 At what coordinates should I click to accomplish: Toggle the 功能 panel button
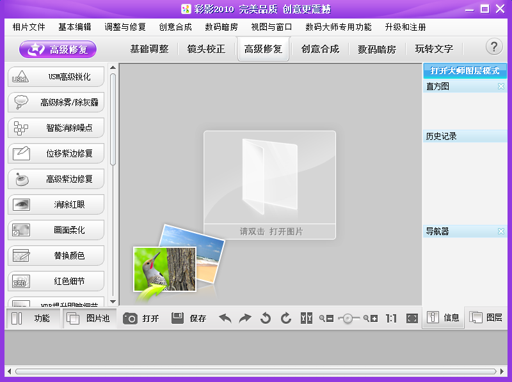point(32,318)
